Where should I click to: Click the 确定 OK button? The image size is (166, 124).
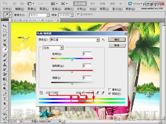point(117,40)
